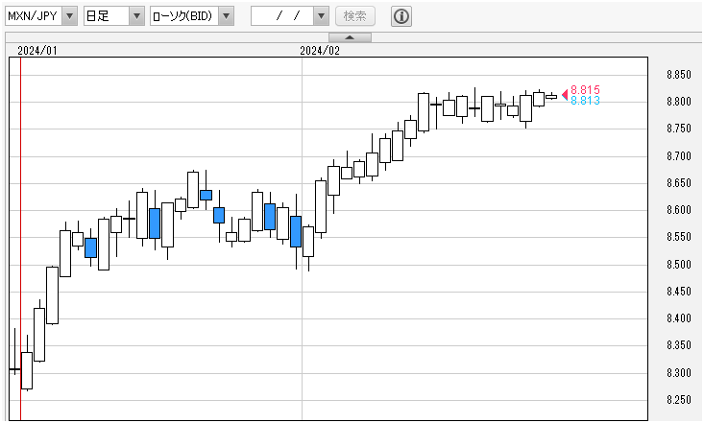
Task: Click the 8.400 price axis label
Action: click(678, 318)
